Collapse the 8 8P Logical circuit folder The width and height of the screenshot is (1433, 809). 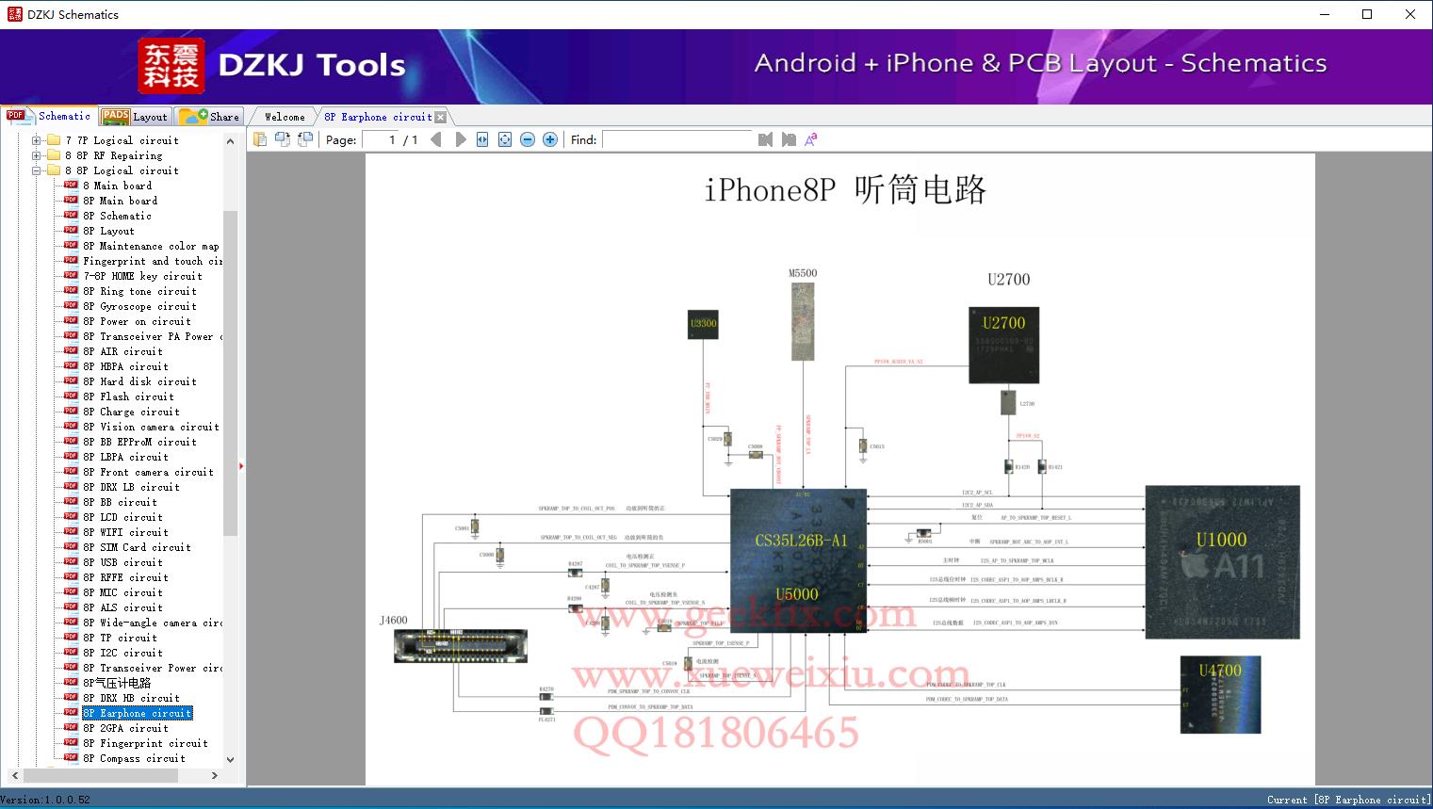coord(37,170)
